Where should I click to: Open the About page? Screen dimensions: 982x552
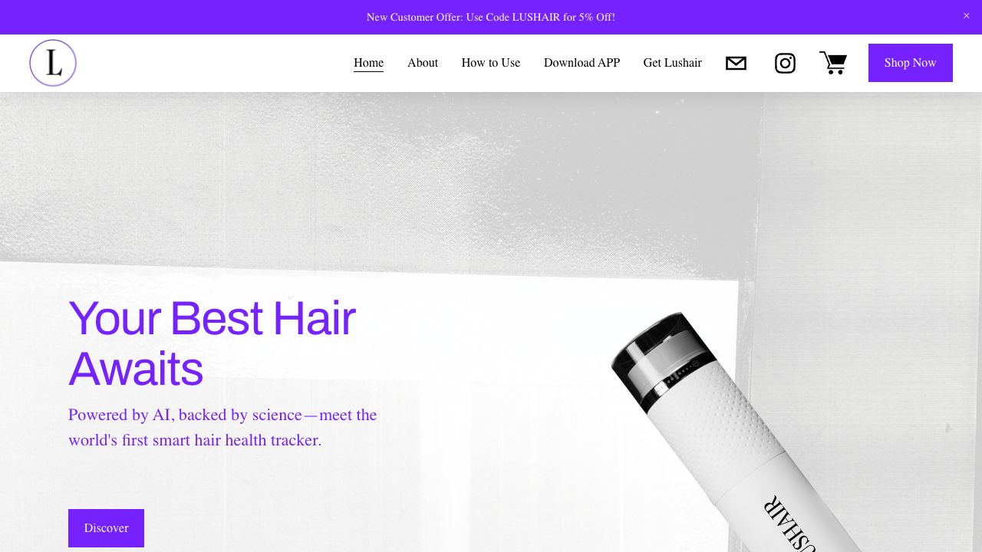pyautogui.click(x=423, y=63)
